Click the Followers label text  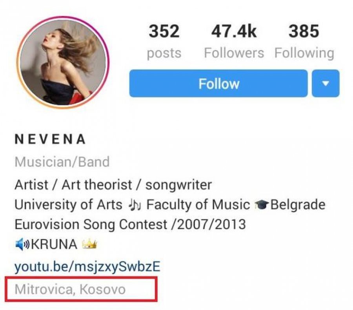click(234, 53)
